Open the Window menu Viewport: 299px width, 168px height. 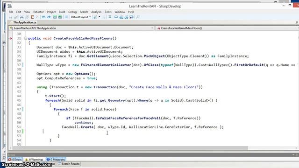120,12
